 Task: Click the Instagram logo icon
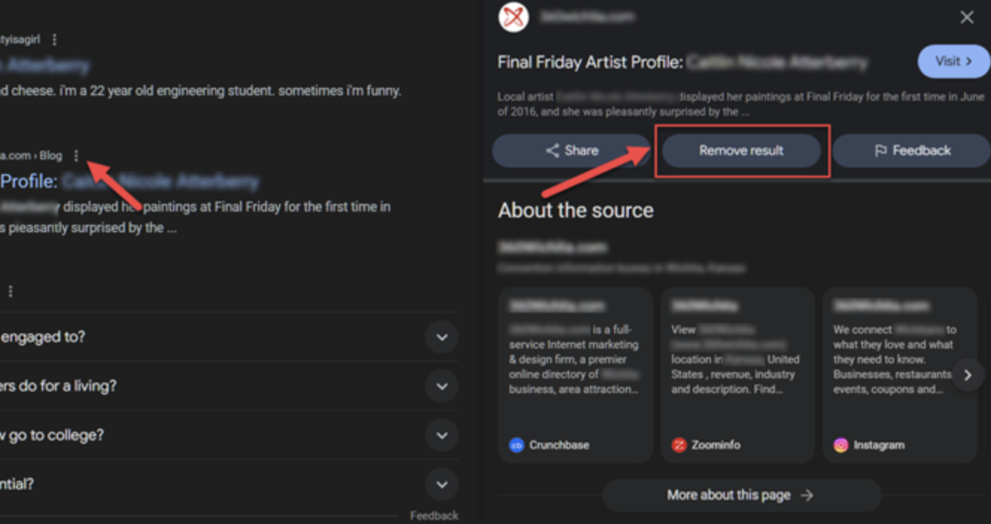tap(840, 445)
